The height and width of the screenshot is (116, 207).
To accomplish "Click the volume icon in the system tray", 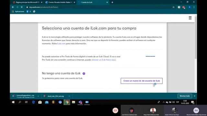I will point(174,102).
